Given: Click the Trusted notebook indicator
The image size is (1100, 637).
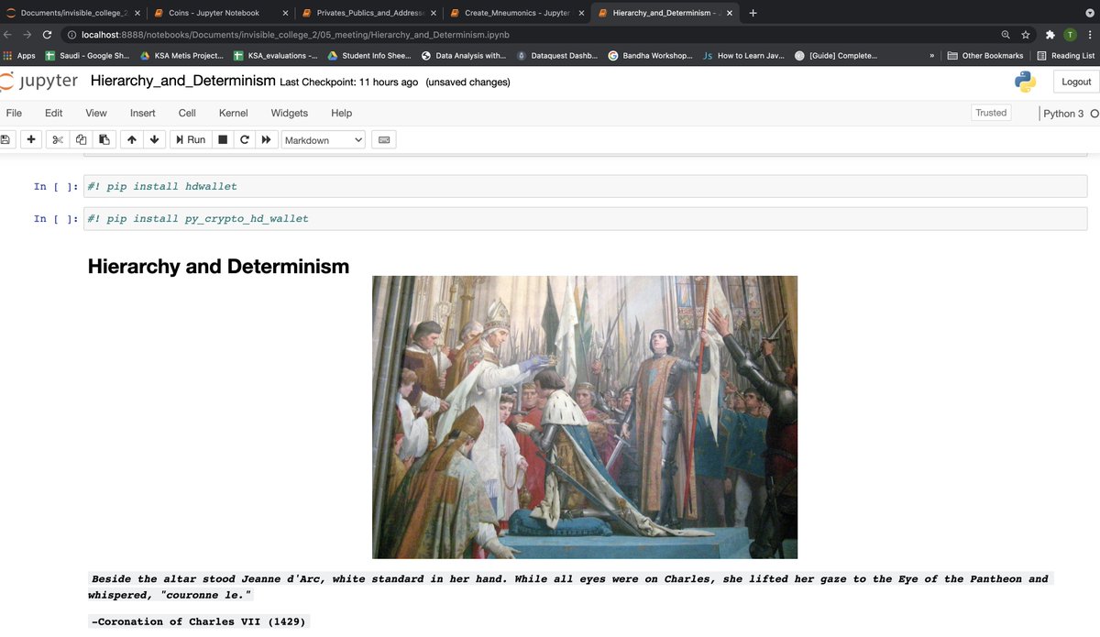Looking at the screenshot, I should click(991, 113).
